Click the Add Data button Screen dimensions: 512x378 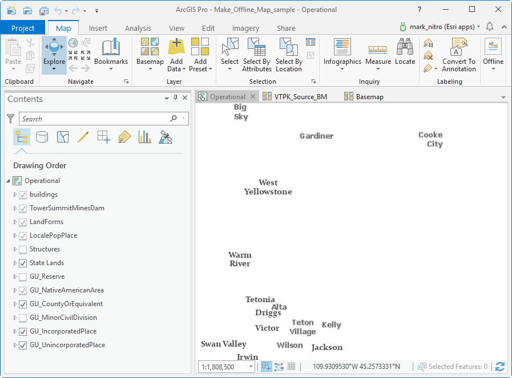[x=176, y=55]
